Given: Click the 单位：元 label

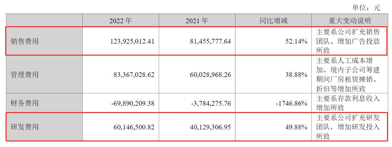Looking at the screenshot, I should click(x=366, y=7).
